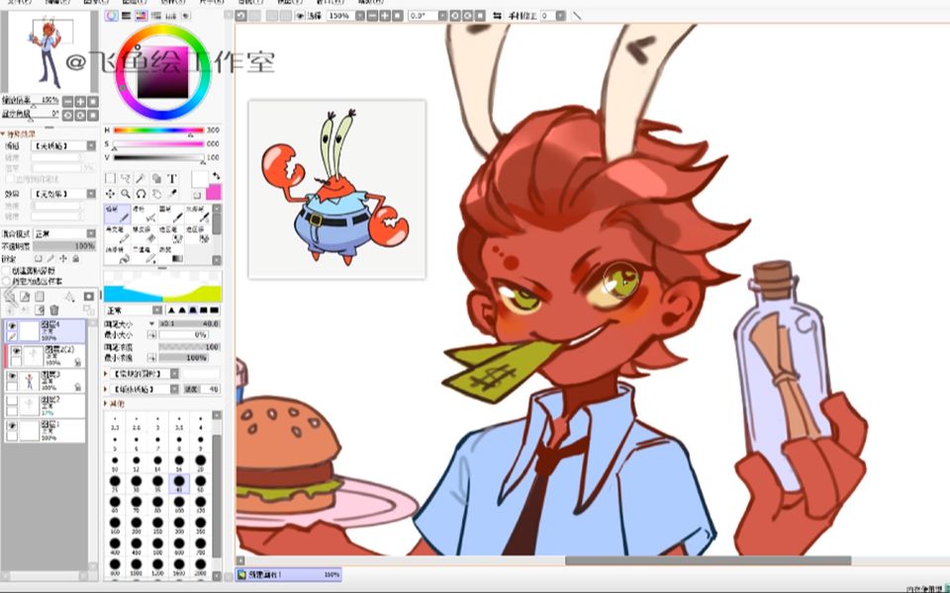Viewport: 950px width, 593px height.
Task: Select the rectangular selection tool
Action: [110, 179]
